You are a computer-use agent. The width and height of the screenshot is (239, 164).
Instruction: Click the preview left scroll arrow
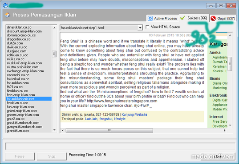click(x=63, y=130)
